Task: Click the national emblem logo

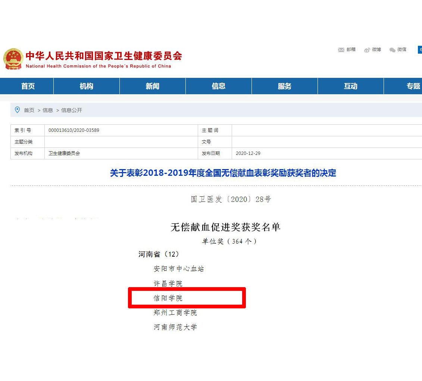Action: [13, 59]
